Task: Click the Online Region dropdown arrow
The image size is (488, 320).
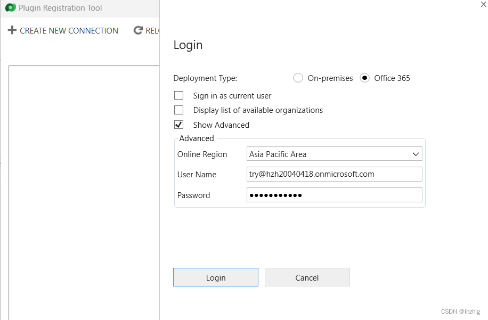Action: pyautogui.click(x=416, y=154)
